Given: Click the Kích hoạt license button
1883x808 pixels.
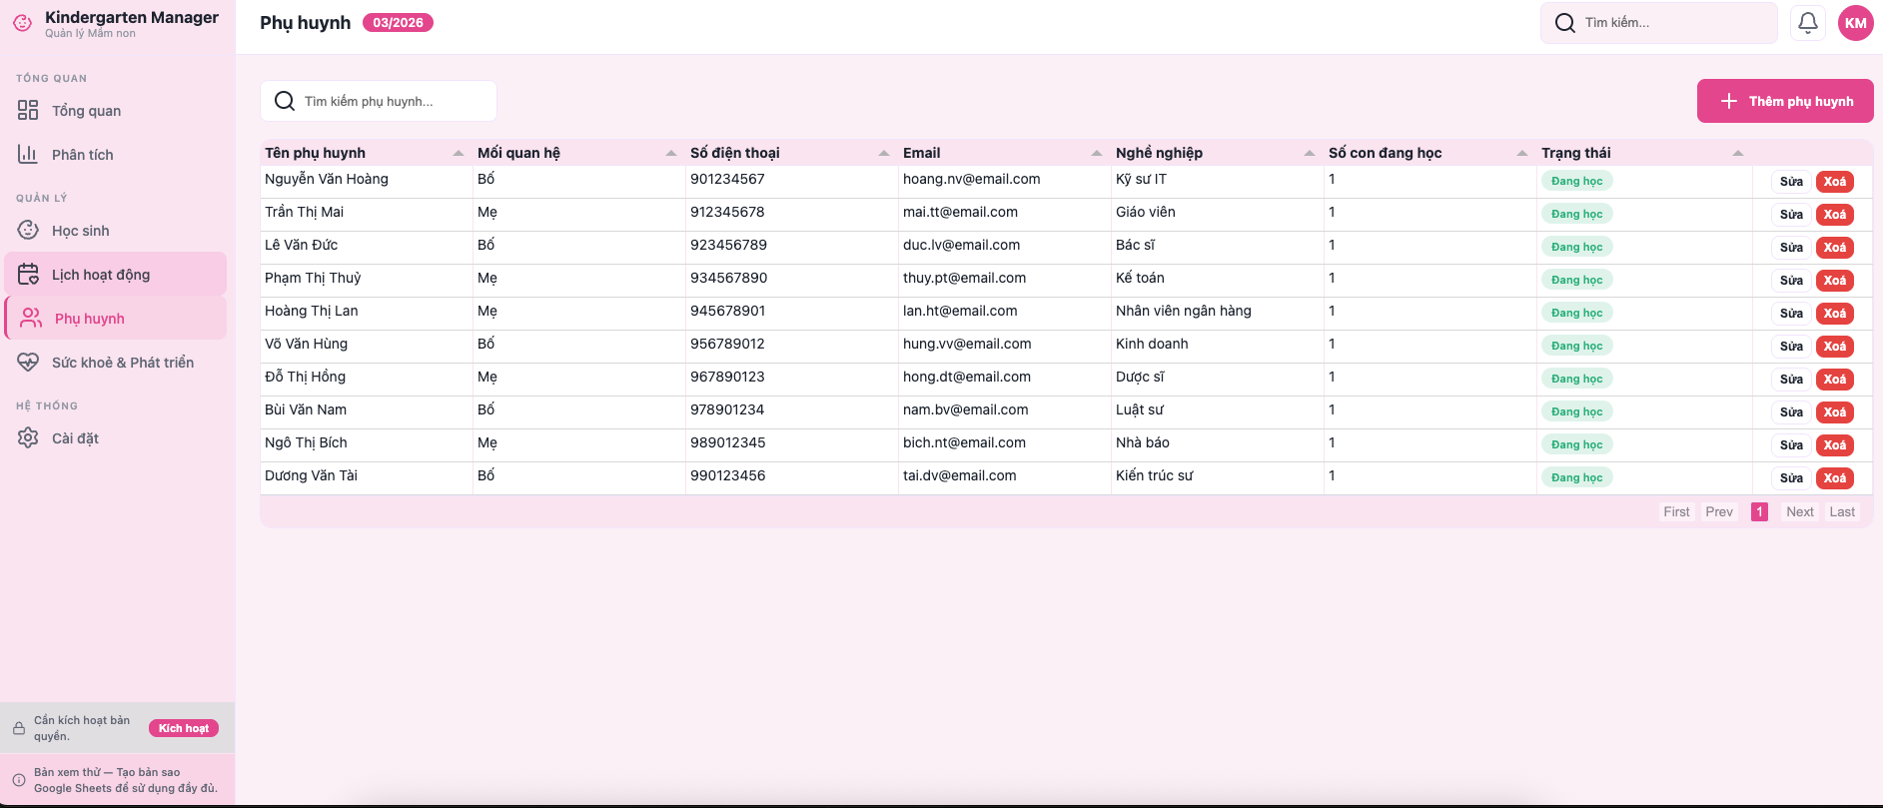Looking at the screenshot, I should pos(184,728).
